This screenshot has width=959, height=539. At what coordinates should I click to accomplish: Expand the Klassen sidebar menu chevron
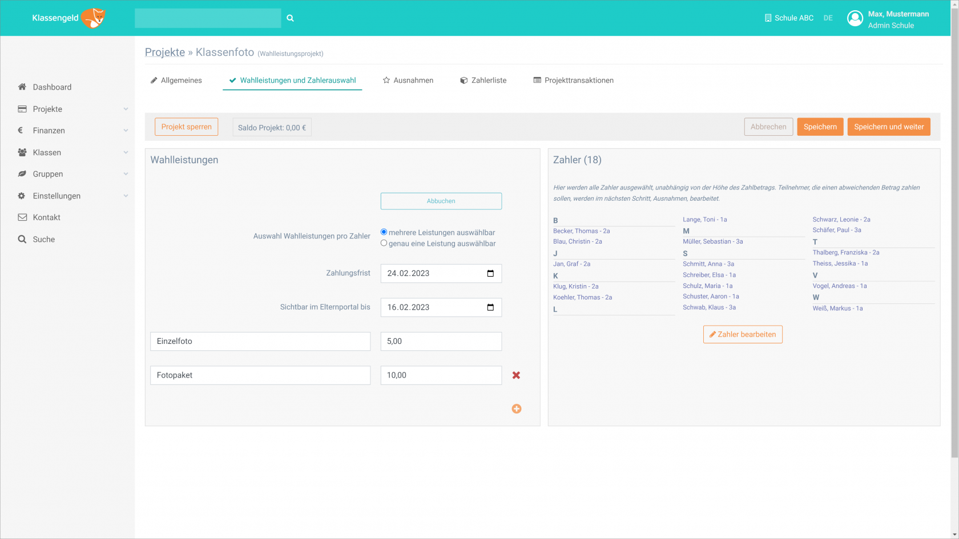click(x=126, y=152)
